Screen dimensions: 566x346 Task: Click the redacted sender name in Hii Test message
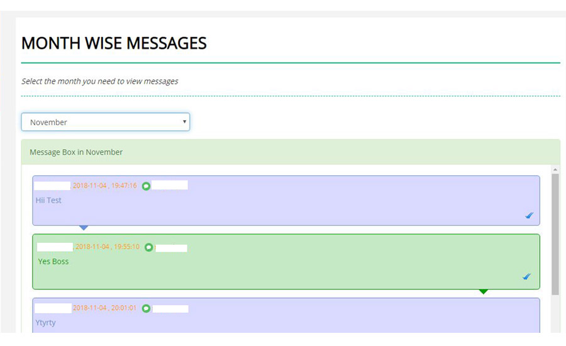pyautogui.click(x=52, y=186)
